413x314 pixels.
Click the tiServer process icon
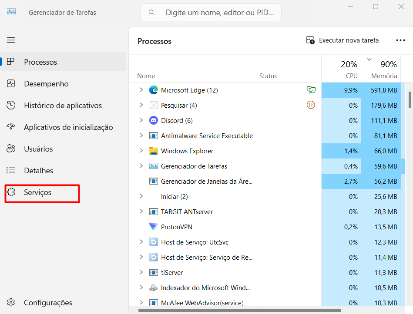154,272
